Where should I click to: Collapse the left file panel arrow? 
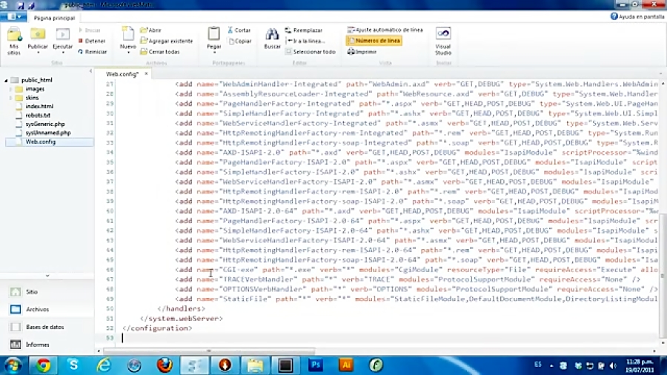pyautogui.click(x=90, y=71)
